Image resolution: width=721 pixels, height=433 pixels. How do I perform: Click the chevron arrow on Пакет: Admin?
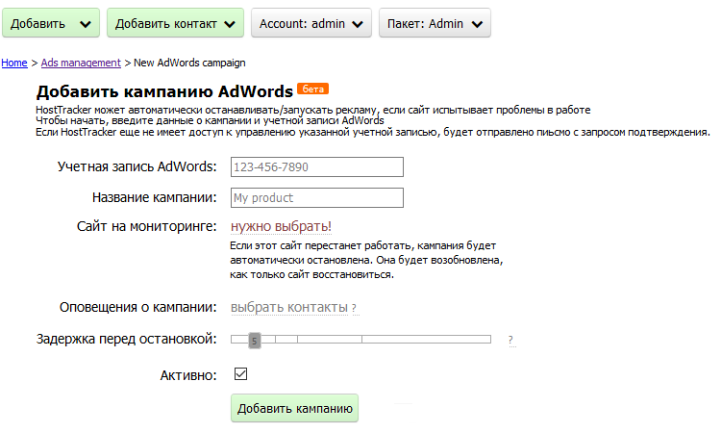(478, 24)
